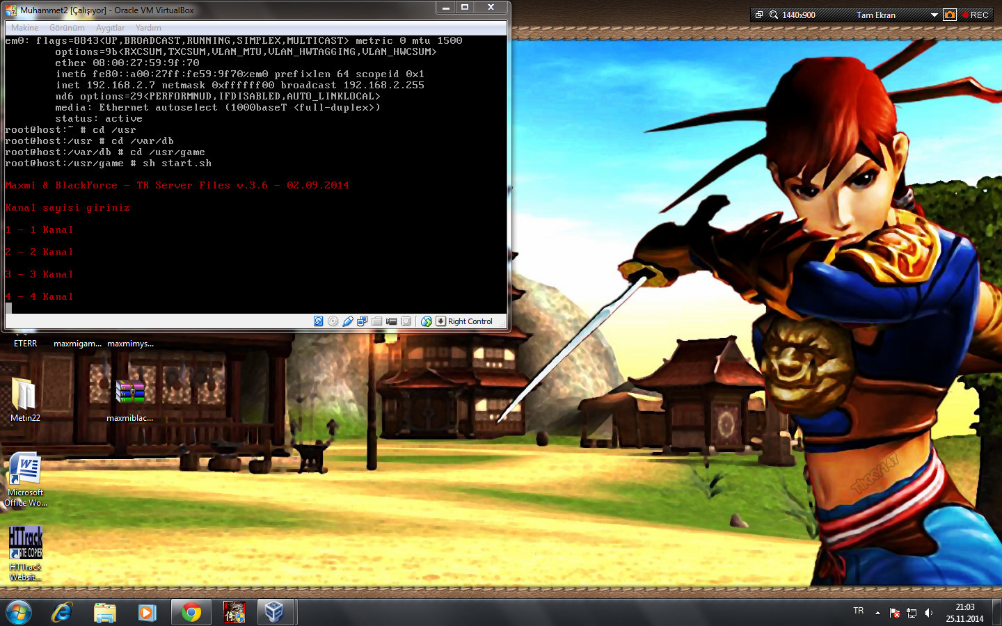Click the inet 192.168.2.7 address line

[x=240, y=86]
